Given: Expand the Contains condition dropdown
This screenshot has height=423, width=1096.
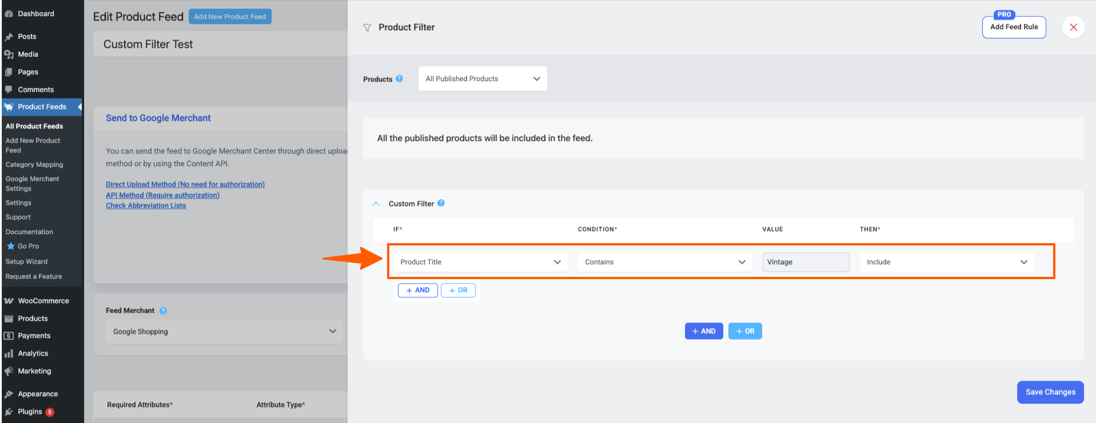Looking at the screenshot, I should [664, 262].
